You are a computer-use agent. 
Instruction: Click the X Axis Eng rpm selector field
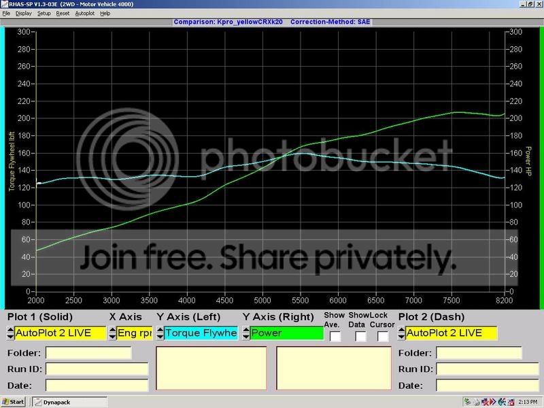pos(135,333)
